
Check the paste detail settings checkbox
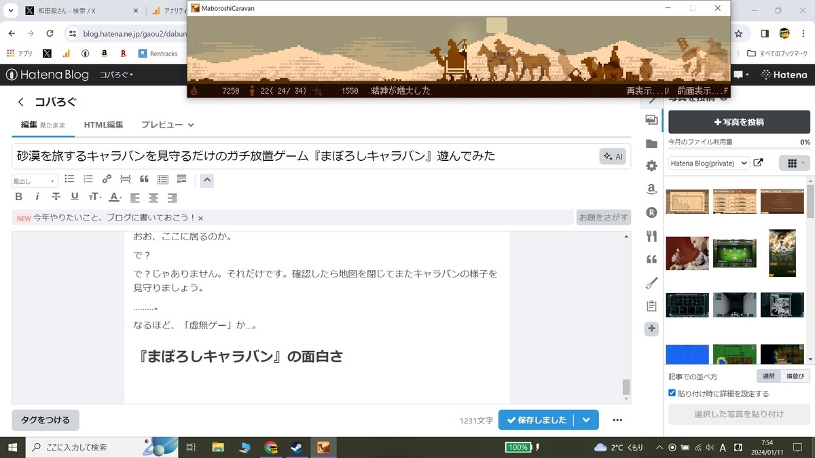point(672,393)
